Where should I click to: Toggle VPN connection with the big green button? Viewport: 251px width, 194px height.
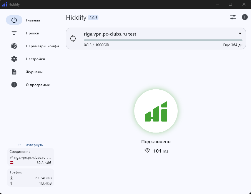[x=156, y=111]
